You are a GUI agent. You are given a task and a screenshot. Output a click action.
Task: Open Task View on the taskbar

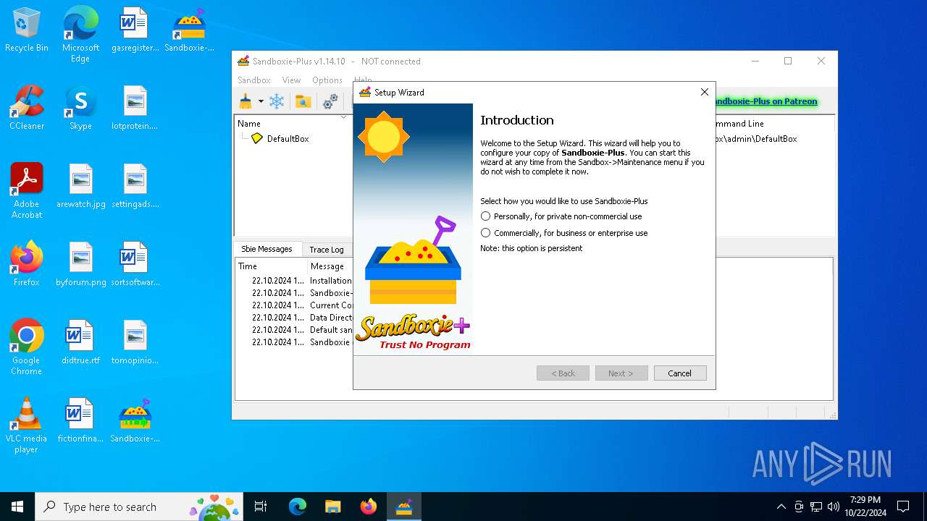click(x=261, y=507)
